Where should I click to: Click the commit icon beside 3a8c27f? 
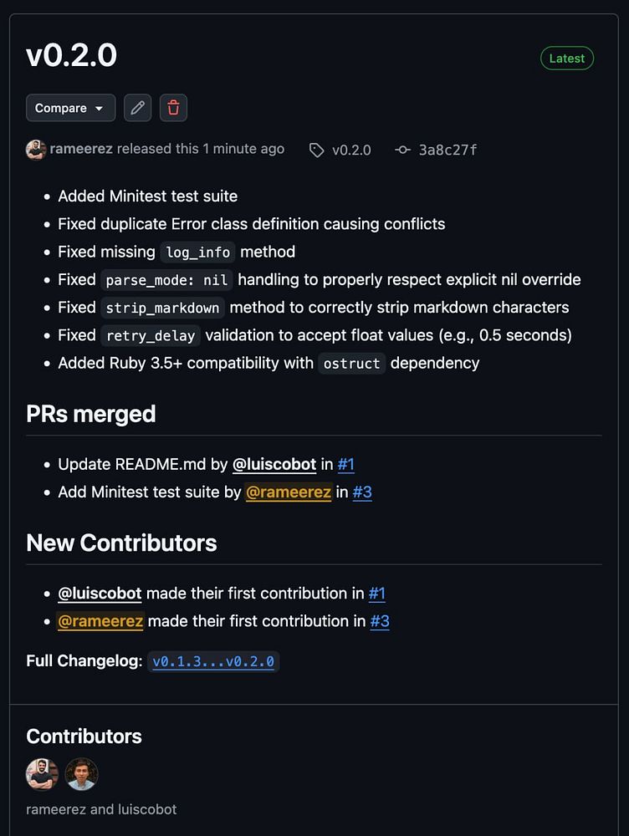tap(402, 150)
